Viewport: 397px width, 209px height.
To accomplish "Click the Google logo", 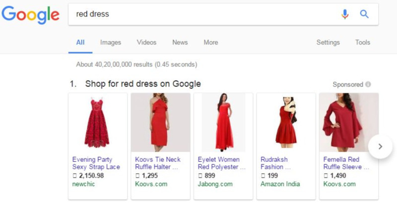I will (x=30, y=14).
